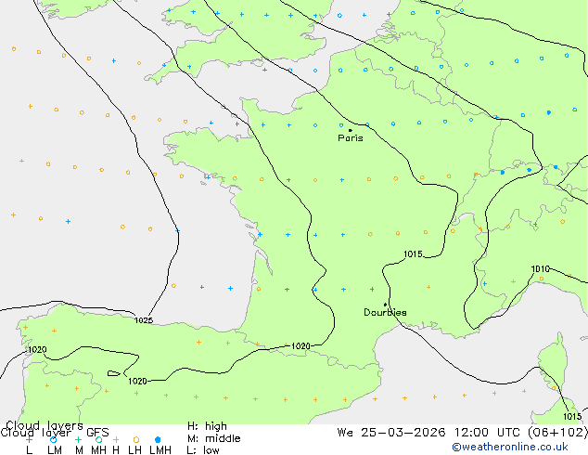Click the 'H: high' legend line
The width and height of the screenshot is (588, 455).
[x=208, y=426]
